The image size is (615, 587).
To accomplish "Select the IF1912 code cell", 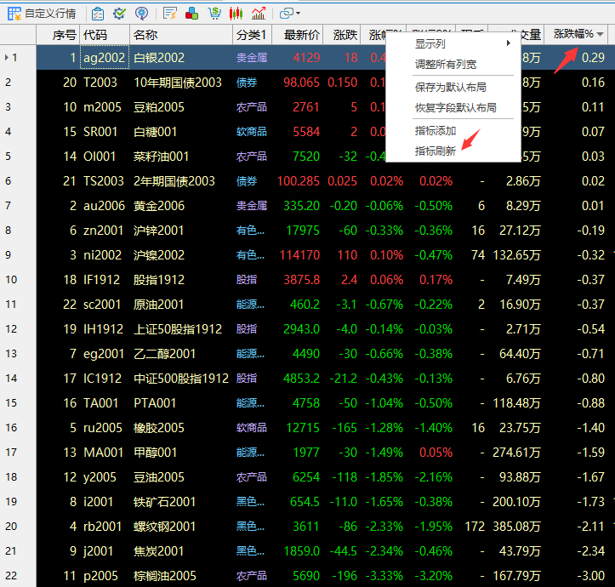I will click(101, 280).
